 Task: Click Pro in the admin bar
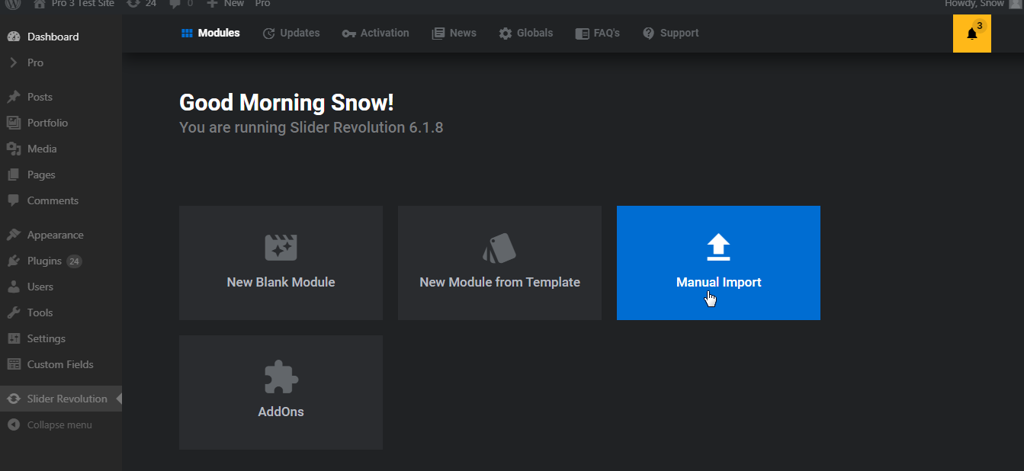[x=262, y=4]
